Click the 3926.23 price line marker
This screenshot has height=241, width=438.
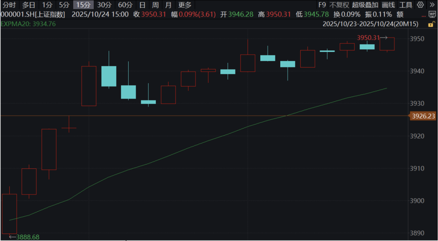(x=423, y=116)
